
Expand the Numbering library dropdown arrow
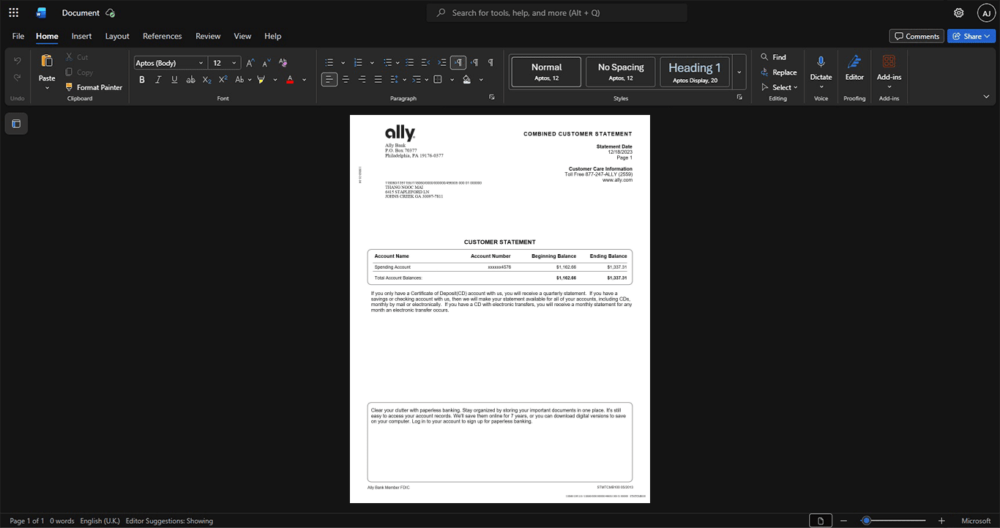click(x=372, y=63)
